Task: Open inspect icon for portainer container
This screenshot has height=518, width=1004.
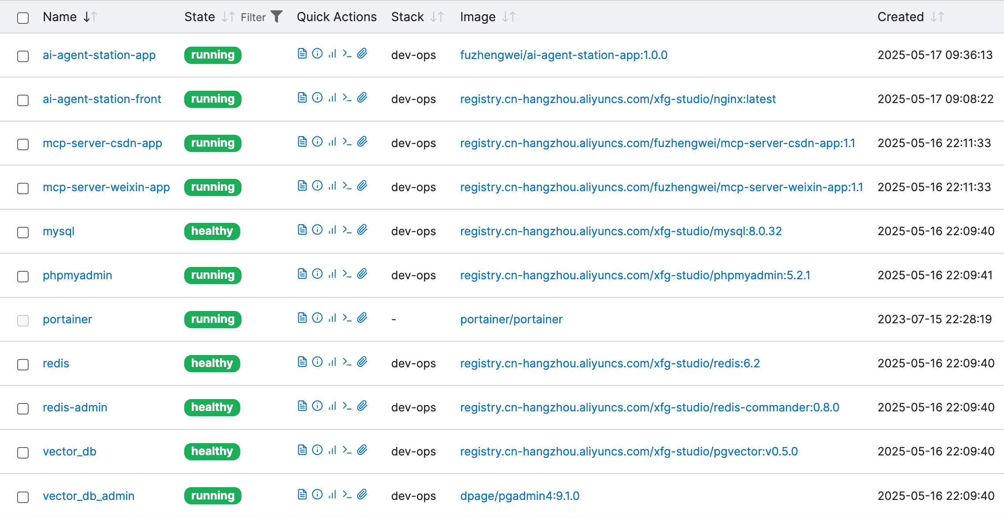Action: [317, 318]
